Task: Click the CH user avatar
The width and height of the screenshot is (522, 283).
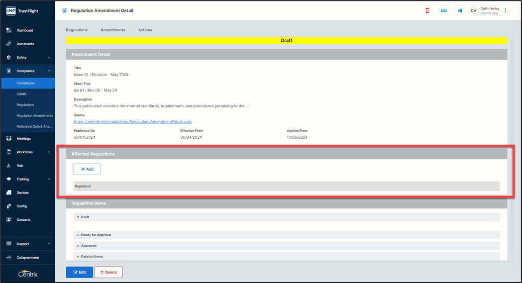Action: point(473,10)
